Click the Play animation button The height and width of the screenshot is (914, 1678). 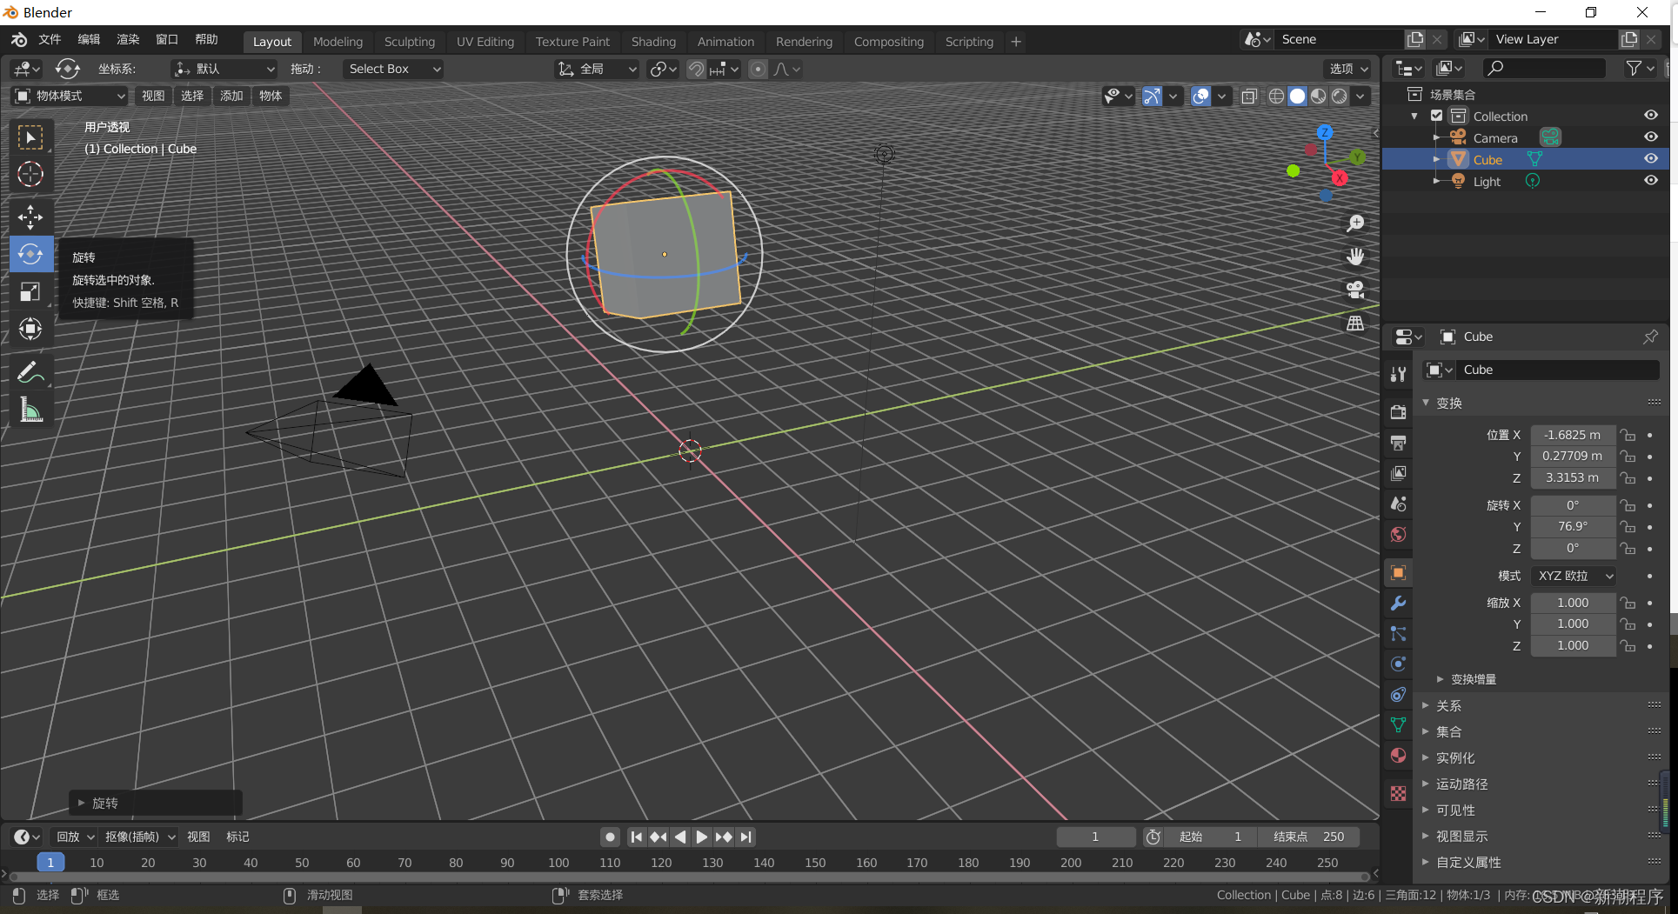tap(701, 837)
